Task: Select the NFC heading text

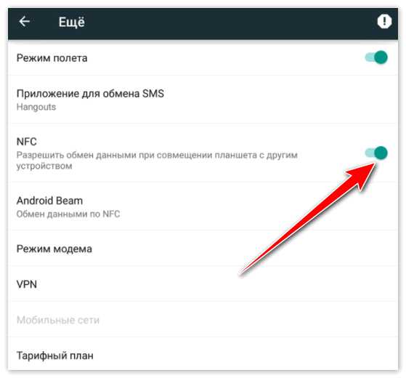Action: 27,142
